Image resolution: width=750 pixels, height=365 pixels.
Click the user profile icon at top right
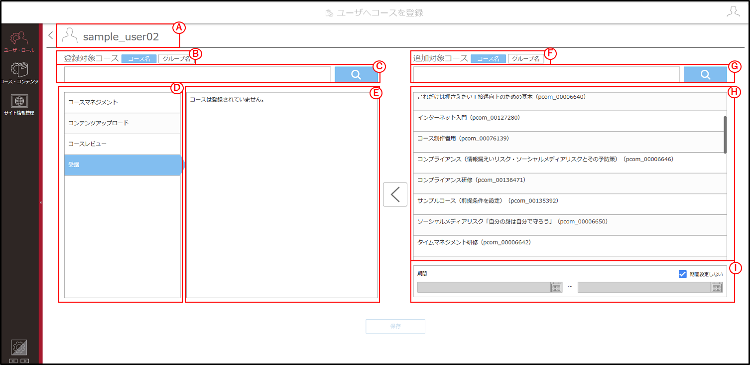tap(733, 12)
